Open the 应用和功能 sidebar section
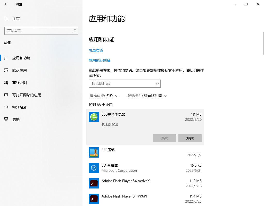The image size is (264, 206). (x=21, y=58)
